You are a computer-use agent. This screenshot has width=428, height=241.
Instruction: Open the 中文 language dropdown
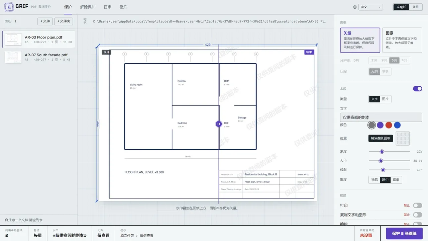(370, 7)
